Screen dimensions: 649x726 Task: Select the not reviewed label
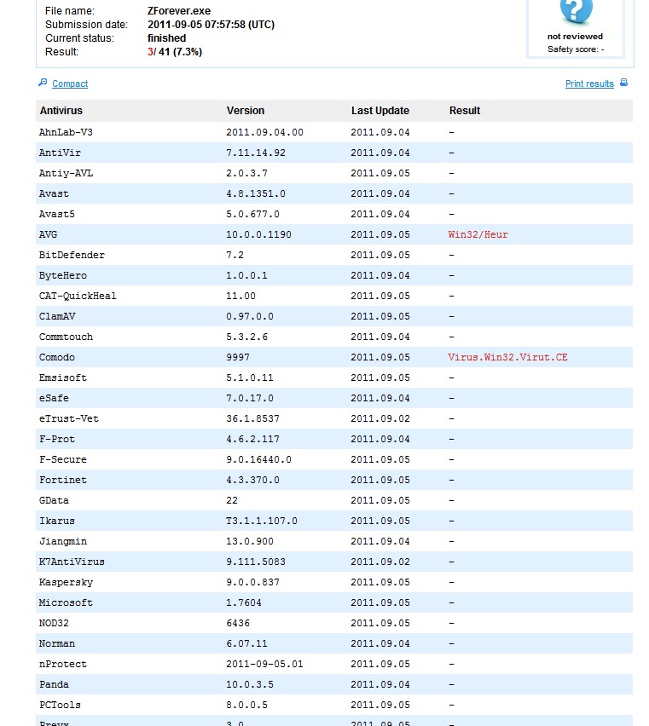click(575, 37)
